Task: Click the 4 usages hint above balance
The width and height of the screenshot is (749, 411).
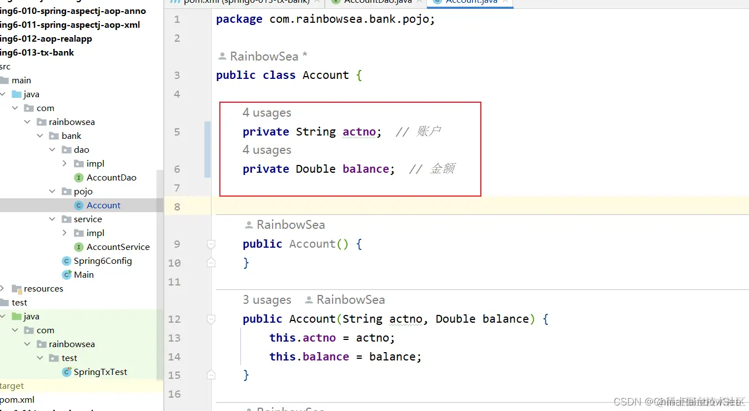Action: point(267,150)
